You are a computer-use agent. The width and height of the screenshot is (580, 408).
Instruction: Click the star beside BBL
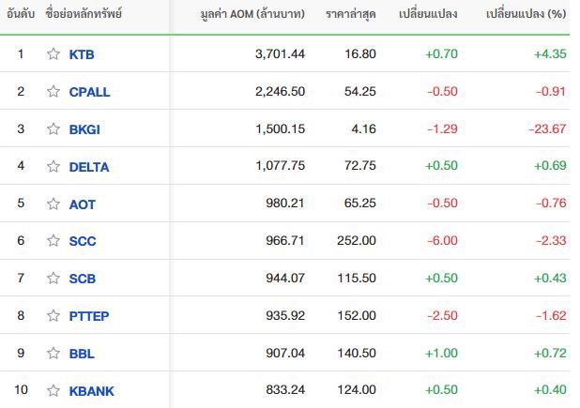53,354
